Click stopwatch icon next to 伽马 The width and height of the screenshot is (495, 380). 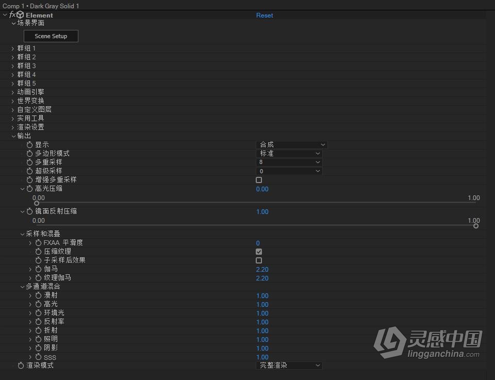click(39, 269)
